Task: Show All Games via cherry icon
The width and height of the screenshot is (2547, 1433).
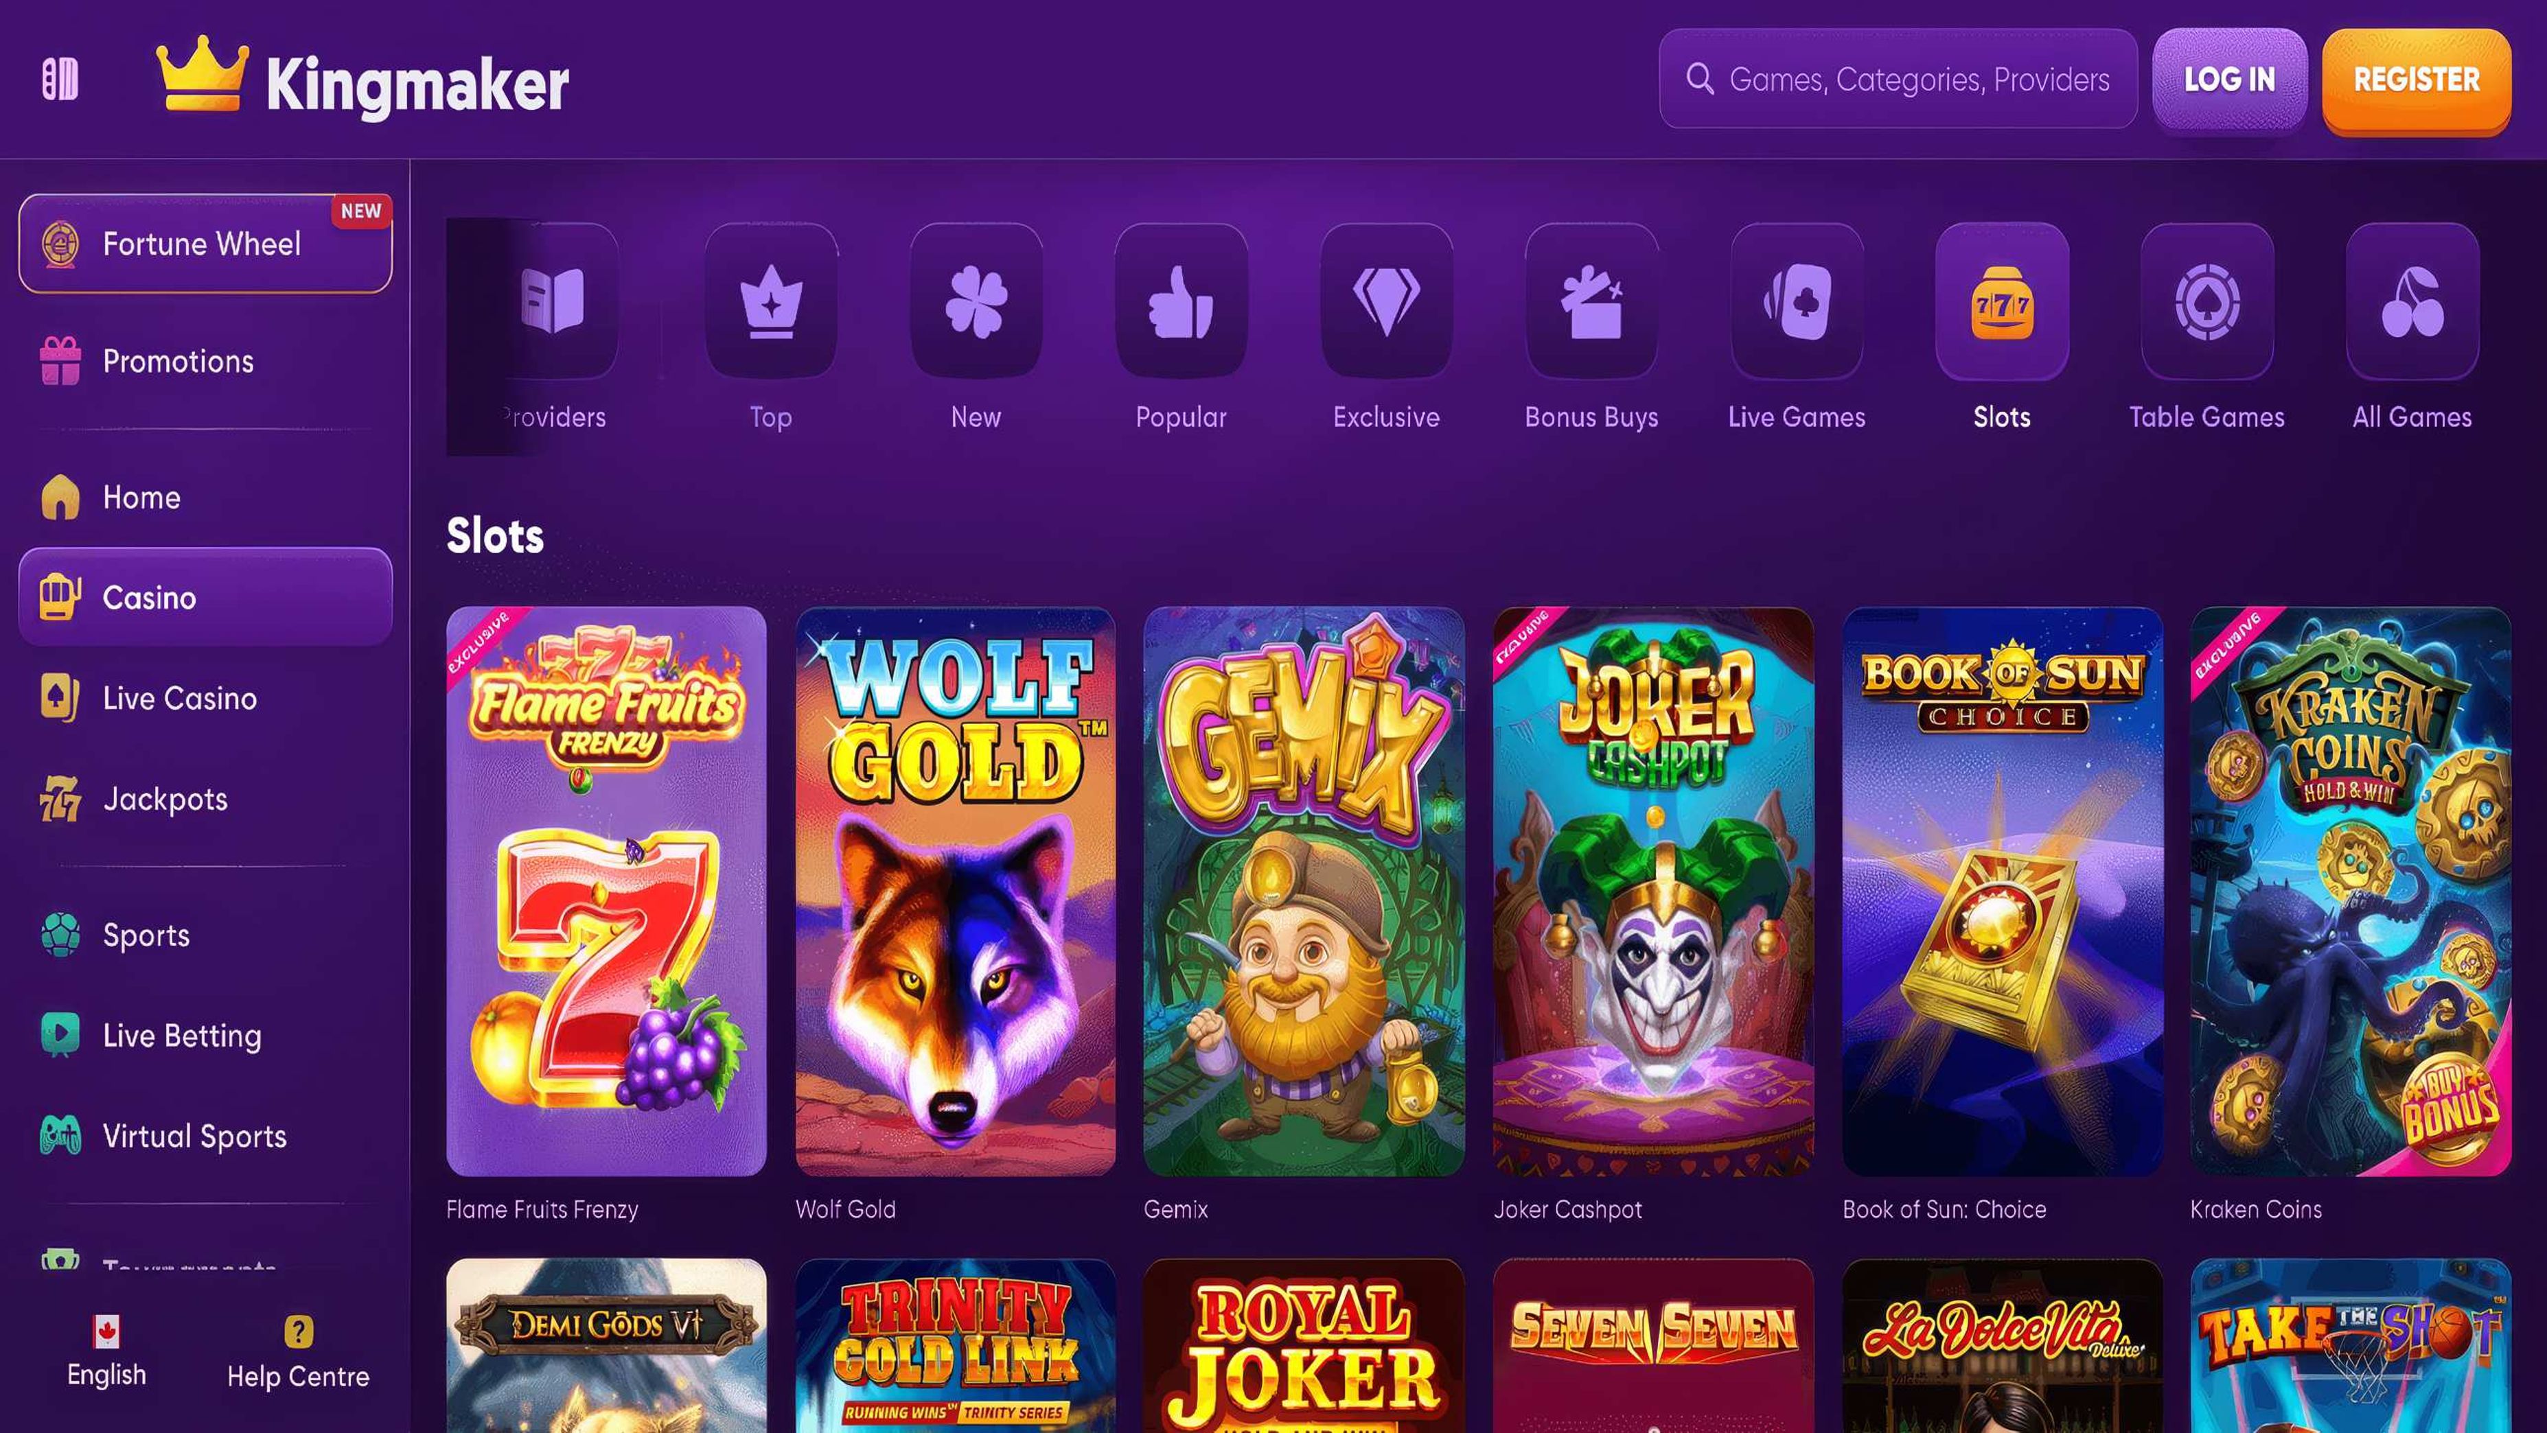Action: (x=2412, y=301)
